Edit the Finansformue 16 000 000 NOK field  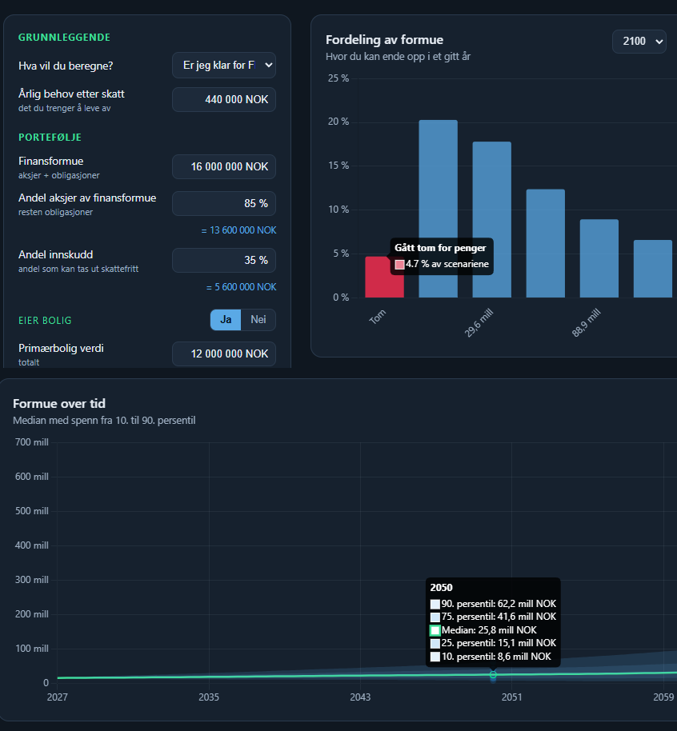tap(224, 166)
